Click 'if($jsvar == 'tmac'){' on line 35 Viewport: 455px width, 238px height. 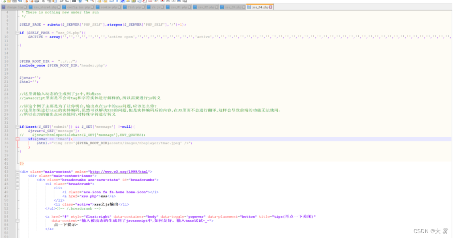[50, 139]
